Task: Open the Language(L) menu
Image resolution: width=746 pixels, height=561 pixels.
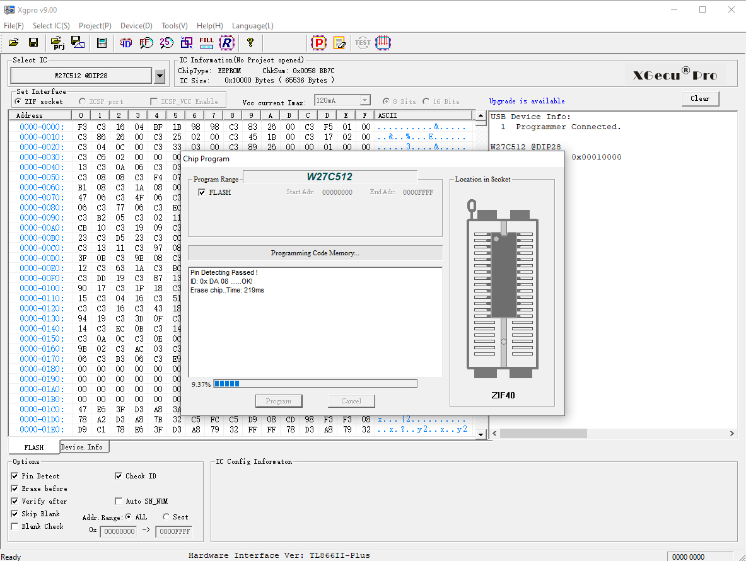Action: 253,26
